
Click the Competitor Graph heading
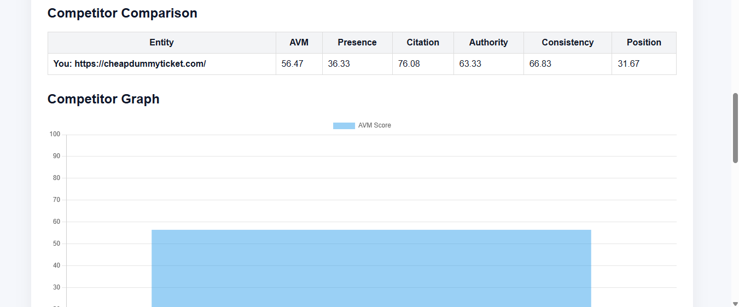(103, 99)
